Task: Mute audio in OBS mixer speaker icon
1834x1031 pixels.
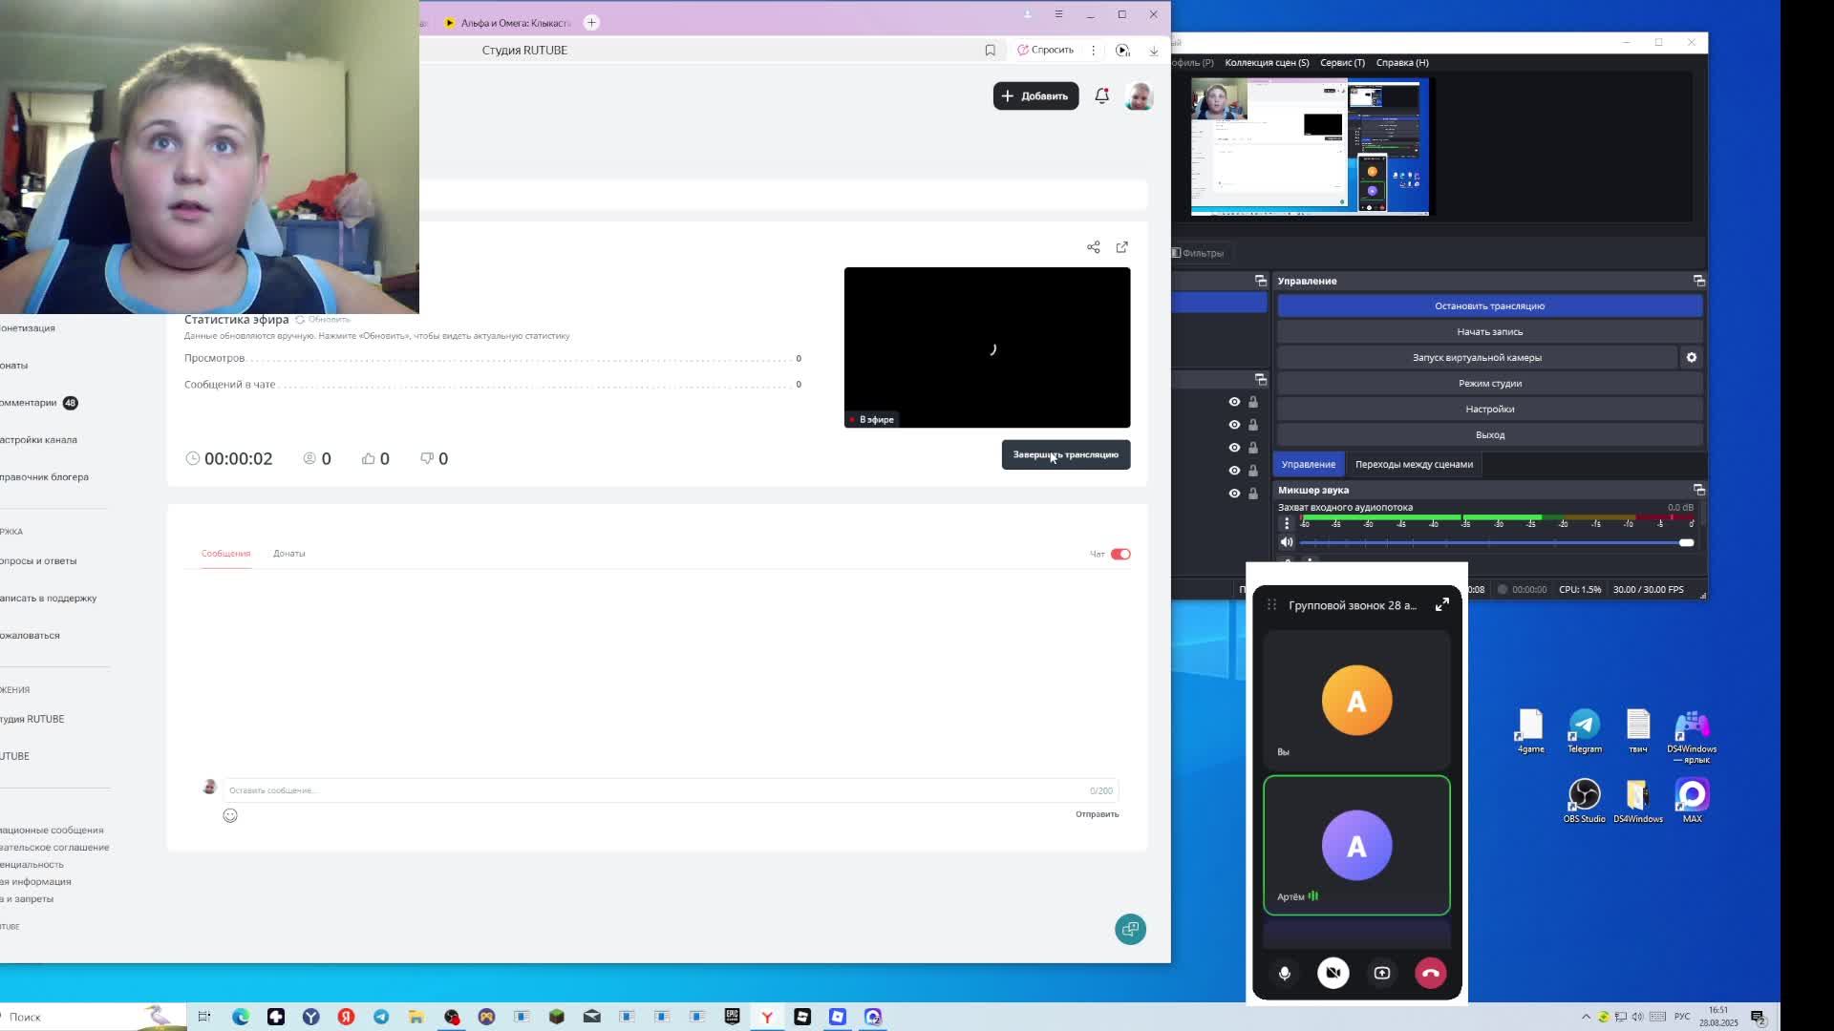Action: click(x=1287, y=542)
